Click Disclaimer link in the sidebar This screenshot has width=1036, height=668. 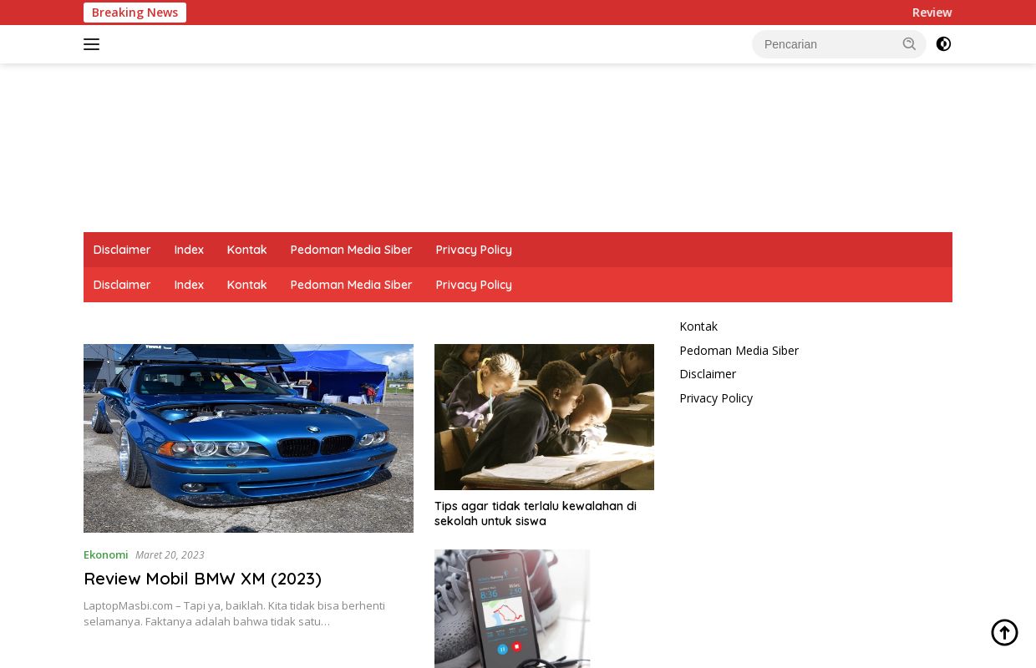point(708,374)
